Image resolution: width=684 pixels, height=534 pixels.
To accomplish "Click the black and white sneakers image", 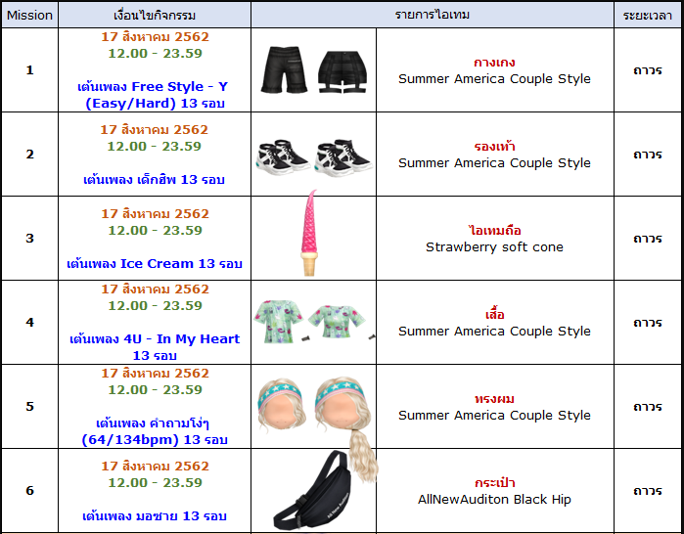I will coord(313,155).
